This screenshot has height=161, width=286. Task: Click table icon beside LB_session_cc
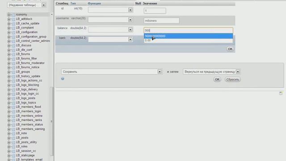click(x=13, y=151)
